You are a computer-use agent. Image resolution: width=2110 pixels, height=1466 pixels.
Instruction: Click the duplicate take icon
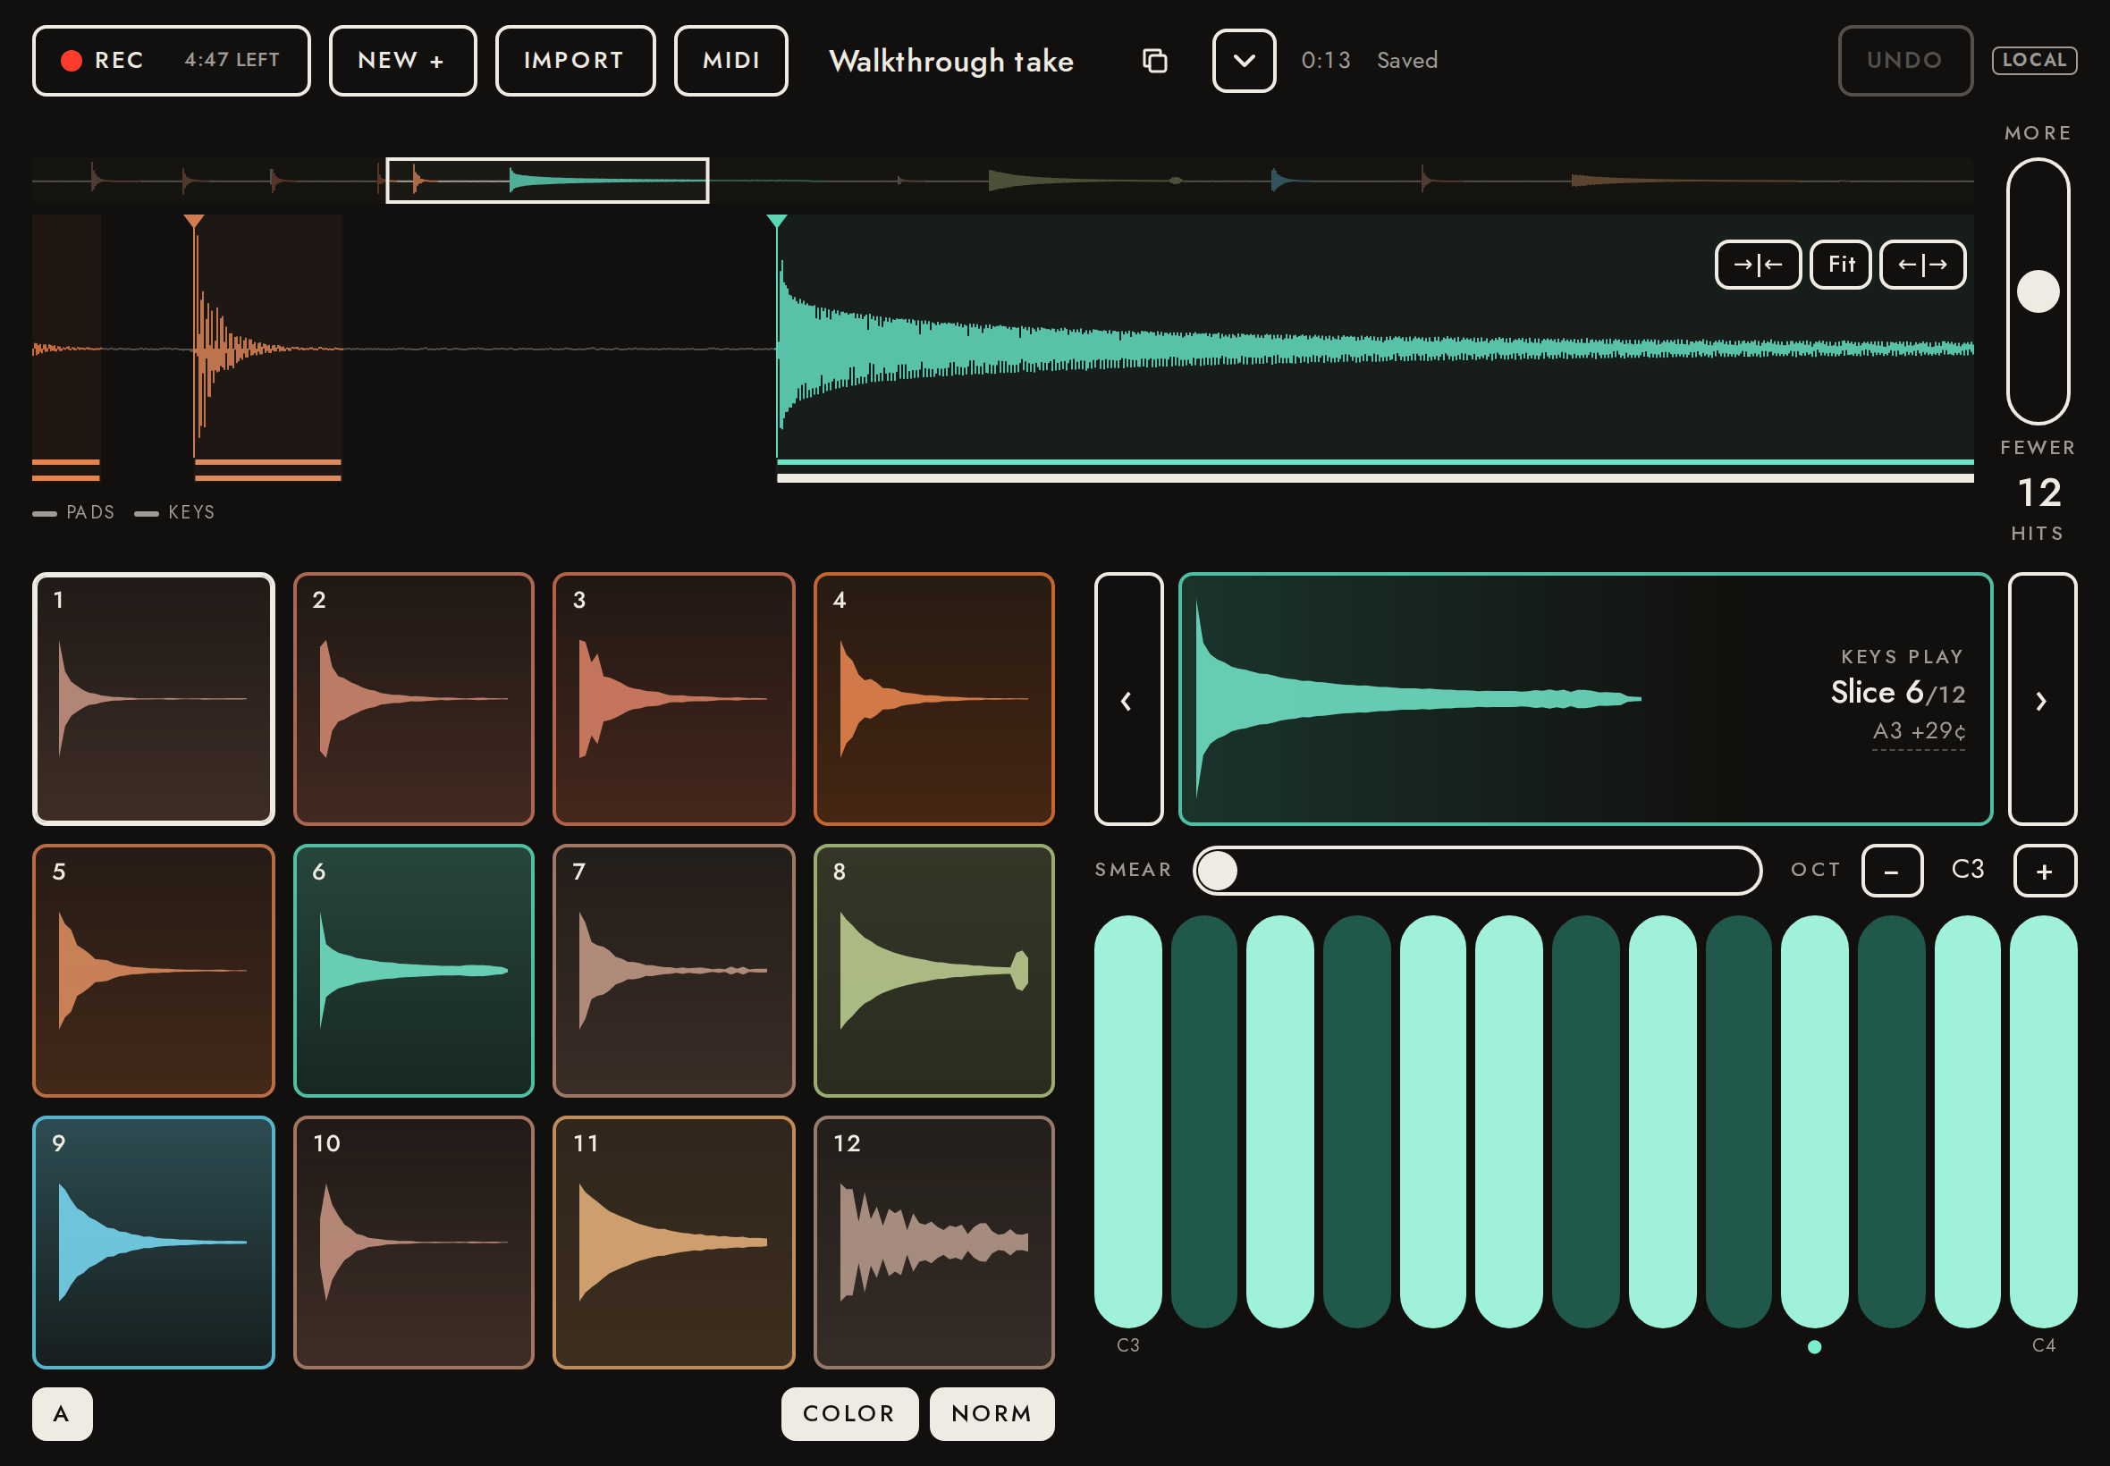tap(1154, 61)
